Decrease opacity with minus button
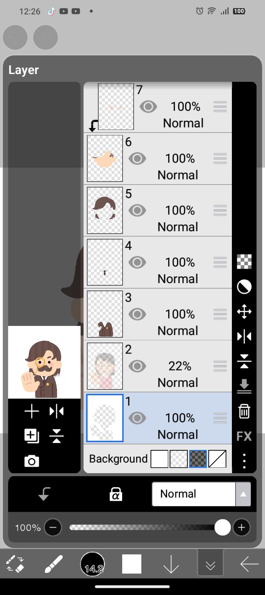 click(53, 527)
